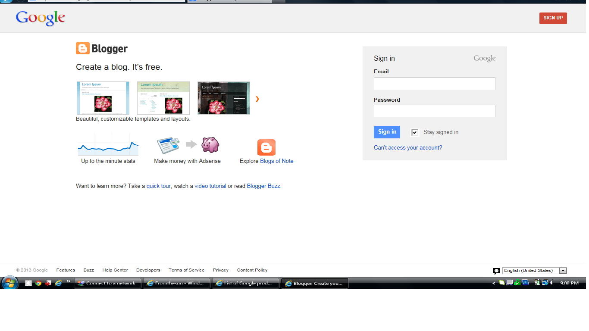Expand the quick launch overflow chevron

(x=68, y=281)
